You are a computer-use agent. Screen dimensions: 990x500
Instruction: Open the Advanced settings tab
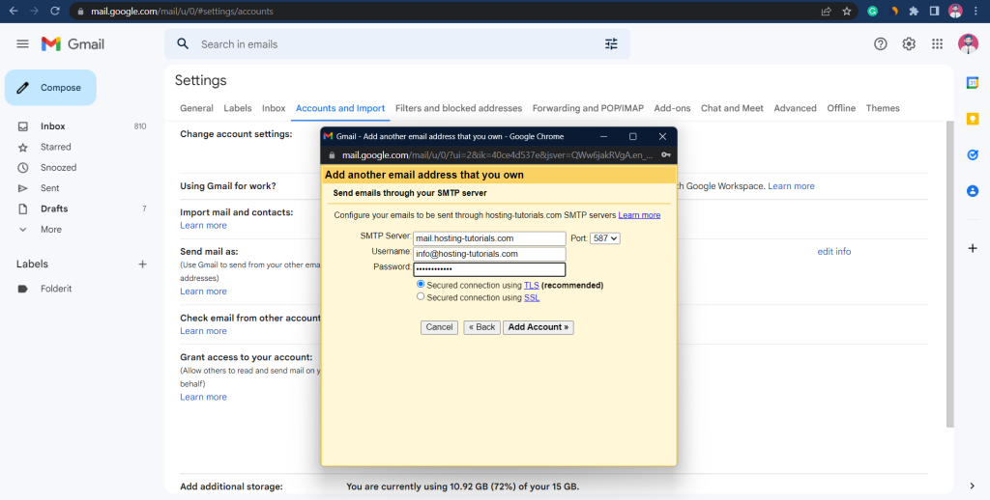pos(795,108)
